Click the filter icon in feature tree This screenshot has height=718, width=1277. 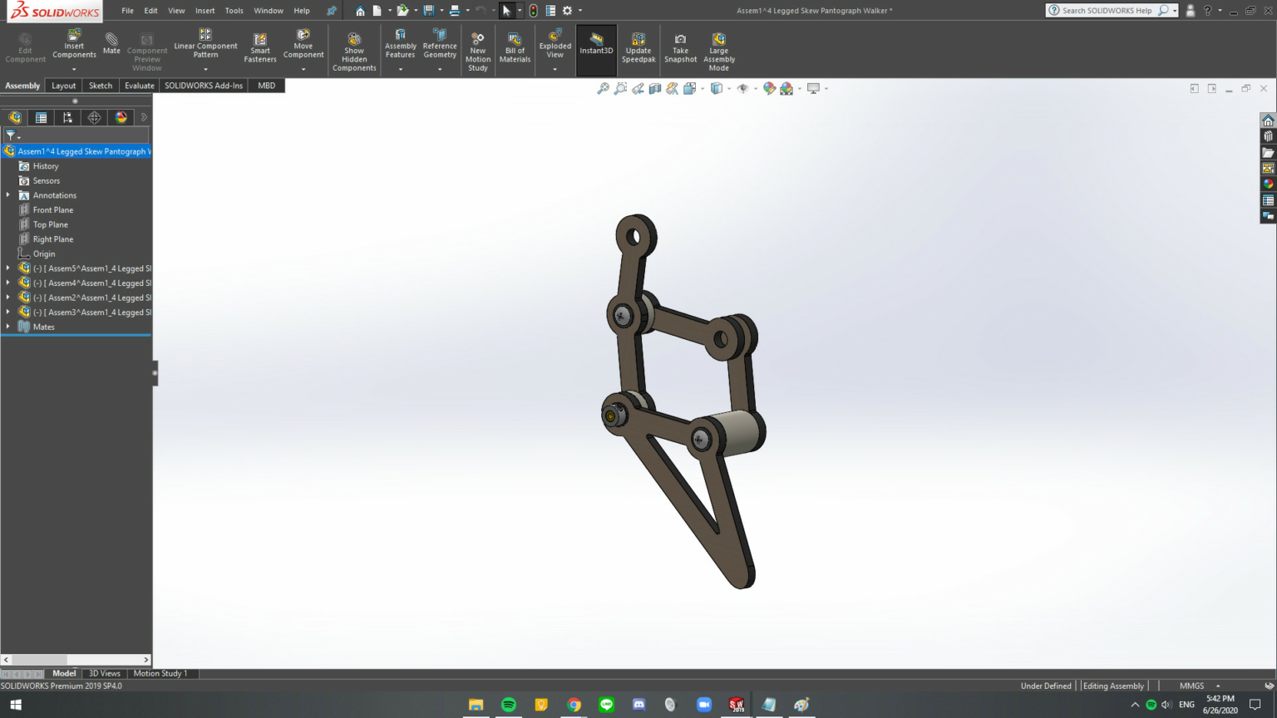coord(11,135)
